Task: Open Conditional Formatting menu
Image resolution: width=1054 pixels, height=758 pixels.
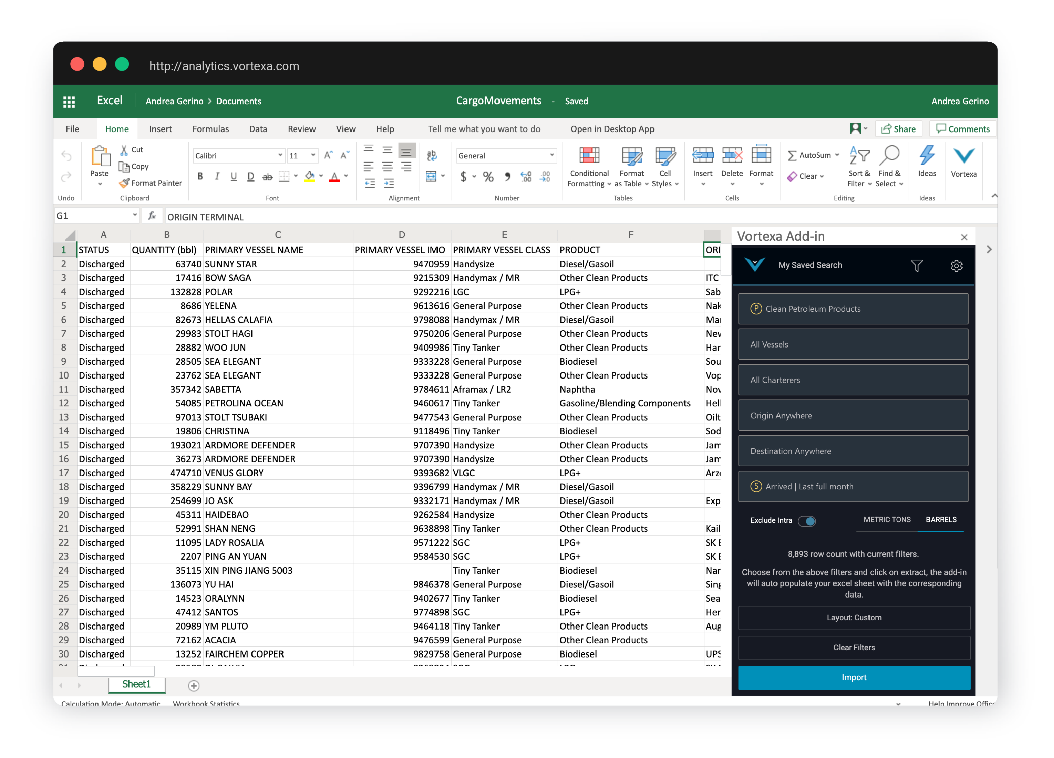Action: 589,167
